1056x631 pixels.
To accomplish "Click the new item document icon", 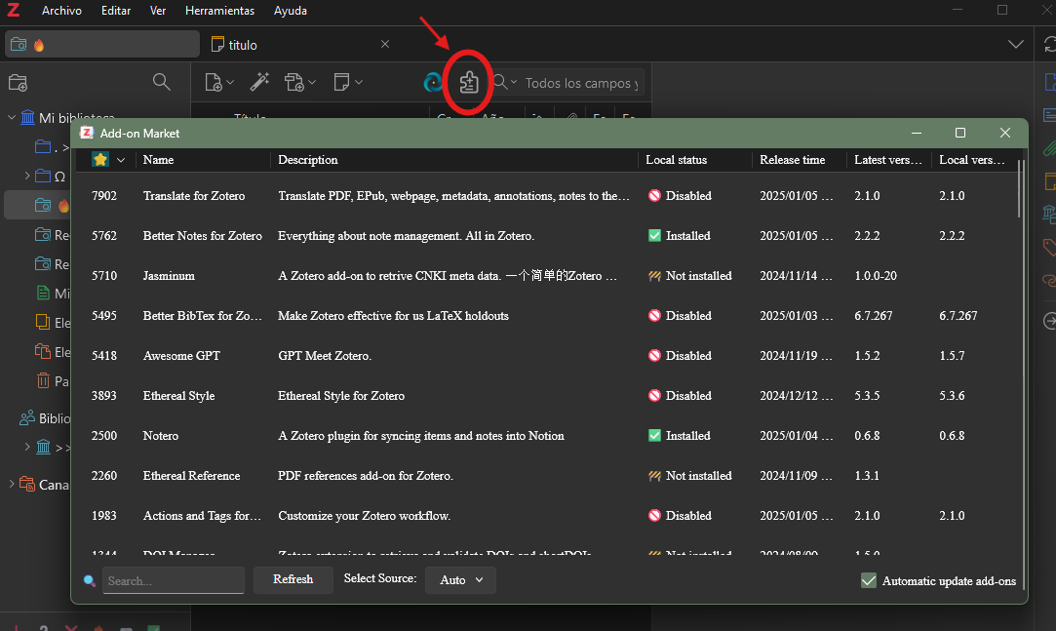I will click(x=213, y=82).
